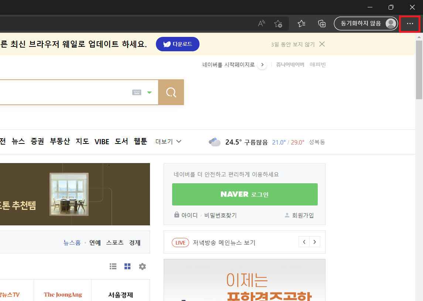Open 저녁방송 메인뉴스 보기 link
Image resolution: width=423 pixels, height=301 pixels.
pyautogui.click(x=224, y=243)
